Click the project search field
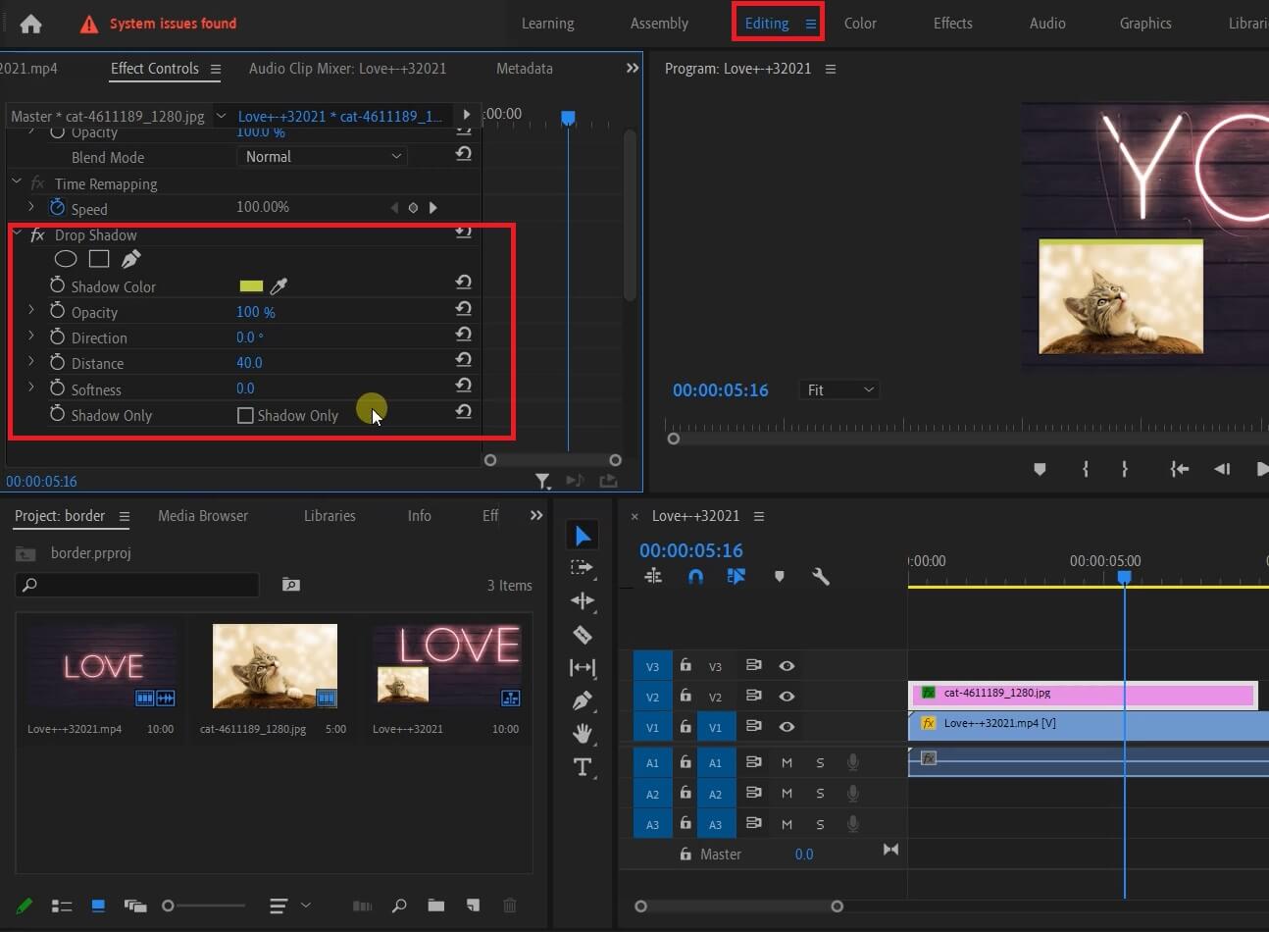 tap(137, 585)
